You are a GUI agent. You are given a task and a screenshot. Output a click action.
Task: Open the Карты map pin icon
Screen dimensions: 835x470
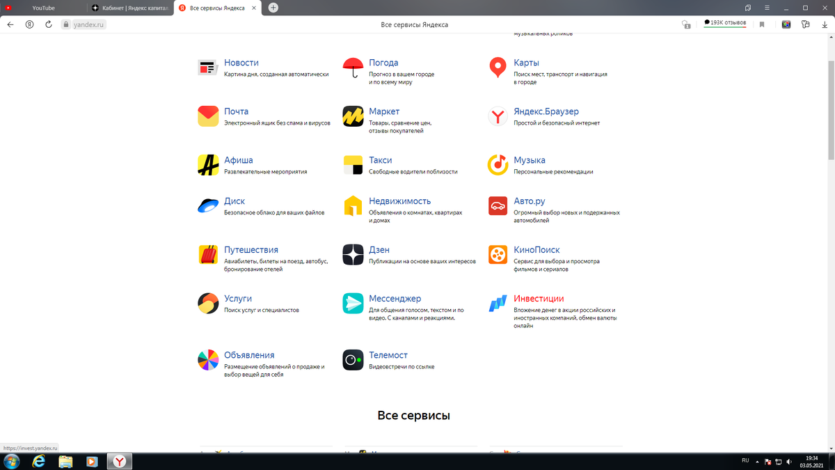(498, 68)
